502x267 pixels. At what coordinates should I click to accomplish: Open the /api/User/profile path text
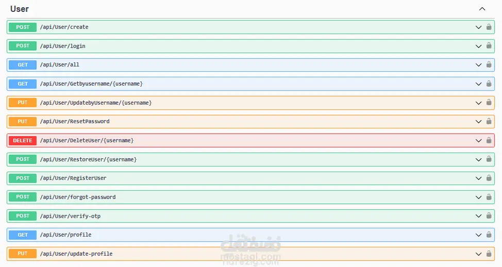(65, 235)
